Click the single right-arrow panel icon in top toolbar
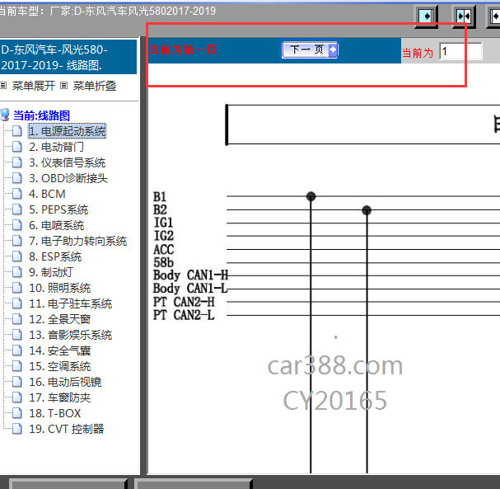Viewport: 500px width, 489px height. (427, 16)
